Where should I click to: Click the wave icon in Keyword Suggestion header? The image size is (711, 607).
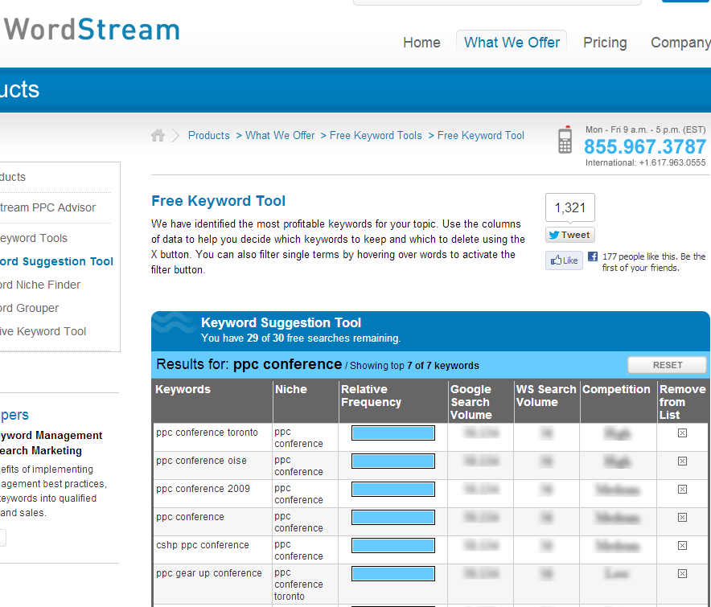[x=174, y=324]
